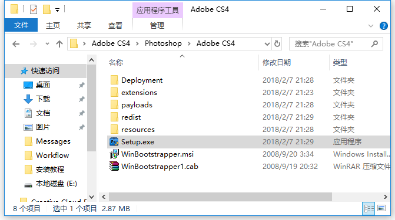
Task: Click the horizontal scrollbar right arrow
Action: click(385, 197)
